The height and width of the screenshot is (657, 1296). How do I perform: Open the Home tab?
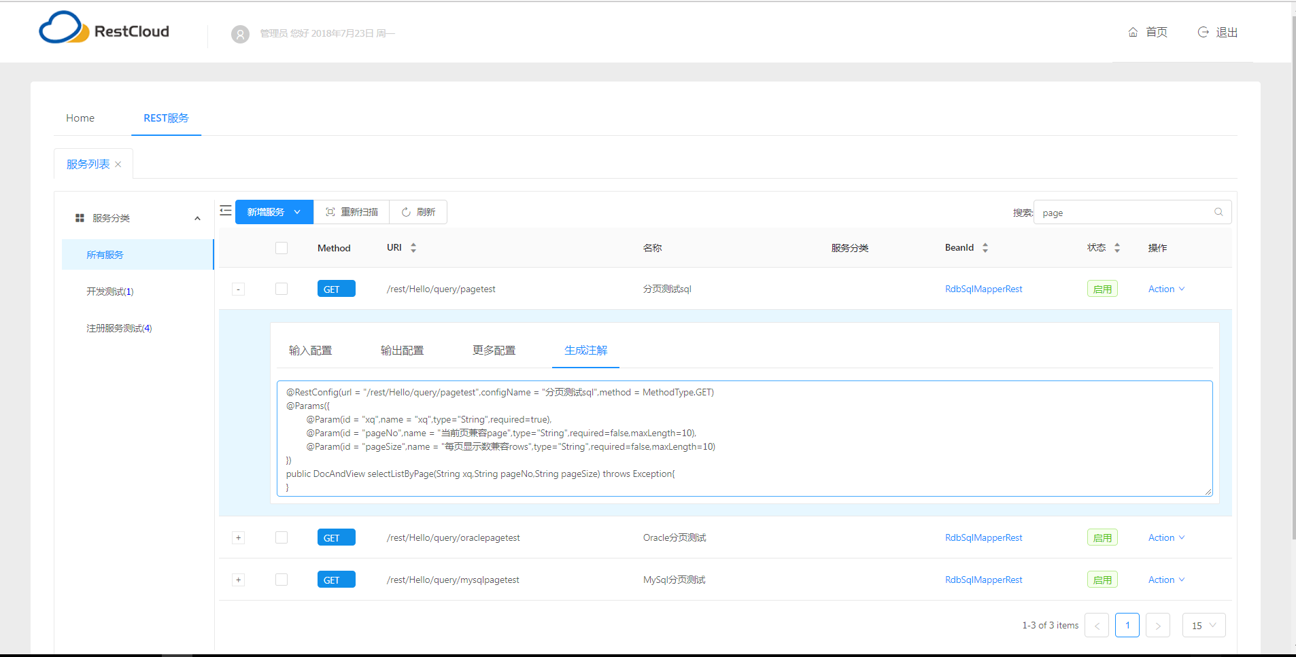(x=80, y=118)
